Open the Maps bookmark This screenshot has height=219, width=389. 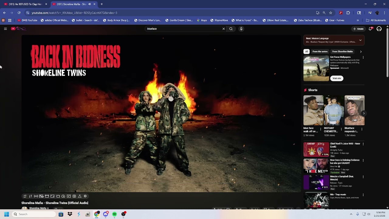coord(202,20)
